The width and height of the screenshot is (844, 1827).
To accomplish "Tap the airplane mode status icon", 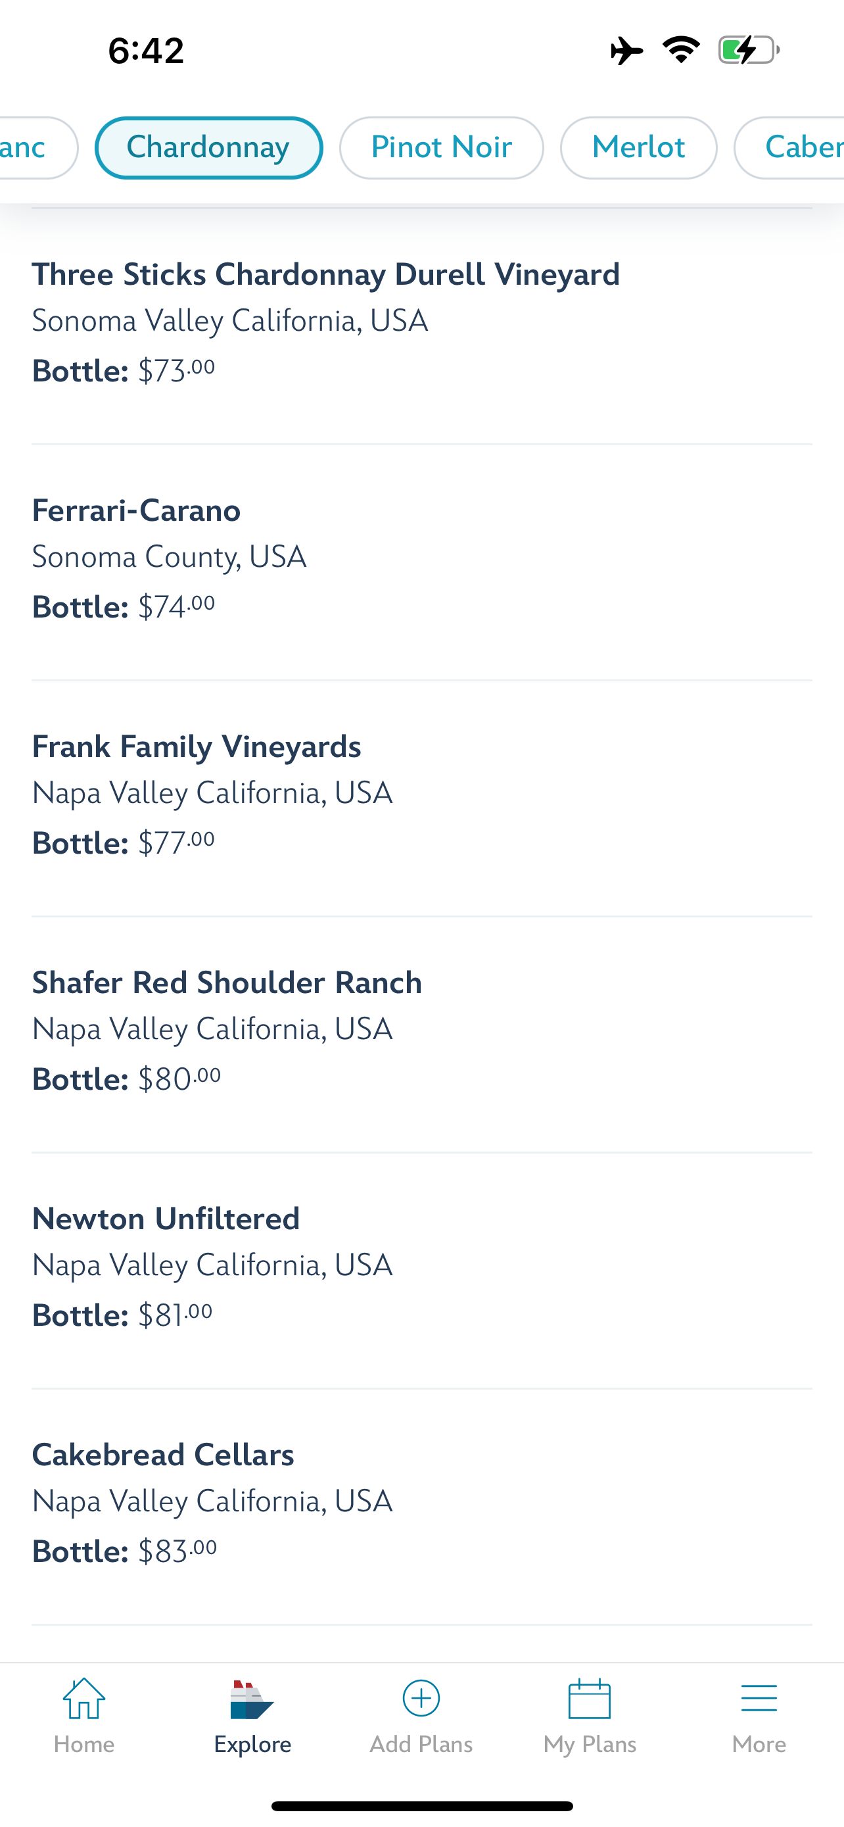I will (x=626, y=51).
